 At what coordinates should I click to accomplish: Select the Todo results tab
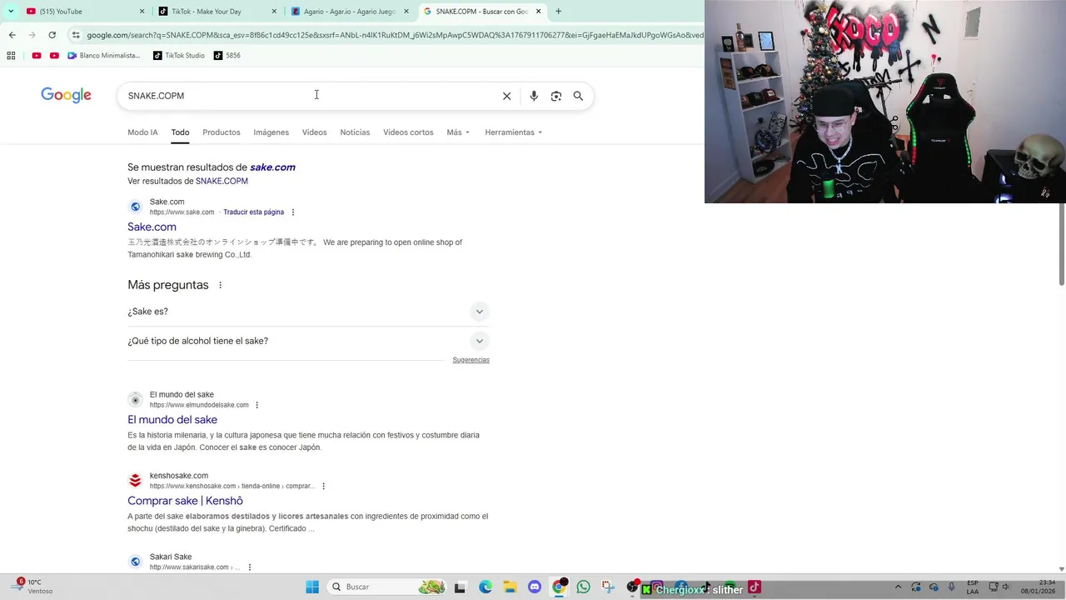tap(180, 132)
